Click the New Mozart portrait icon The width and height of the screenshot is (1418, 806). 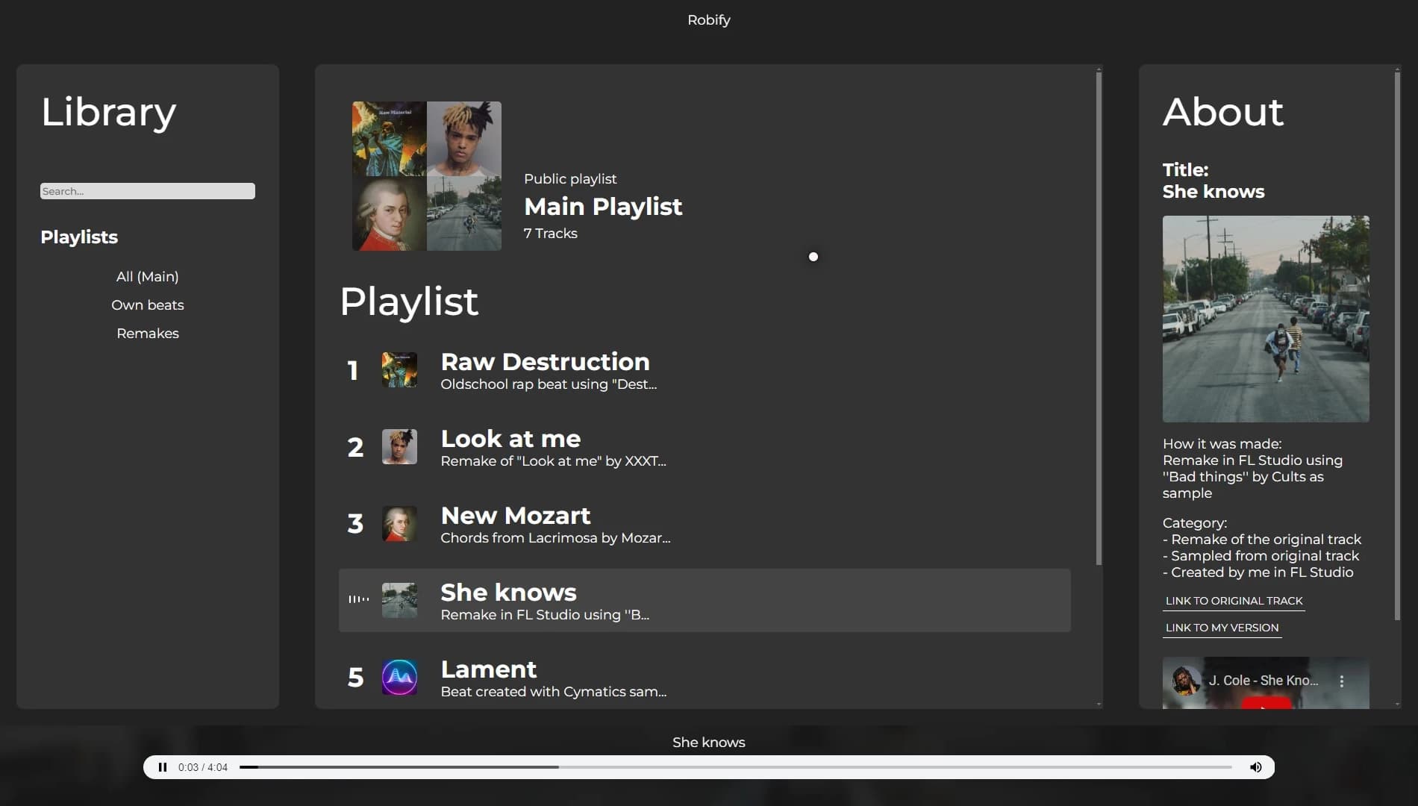click(399, 523)
